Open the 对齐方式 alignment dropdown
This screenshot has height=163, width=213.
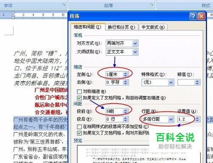click(x=135, y=43)
